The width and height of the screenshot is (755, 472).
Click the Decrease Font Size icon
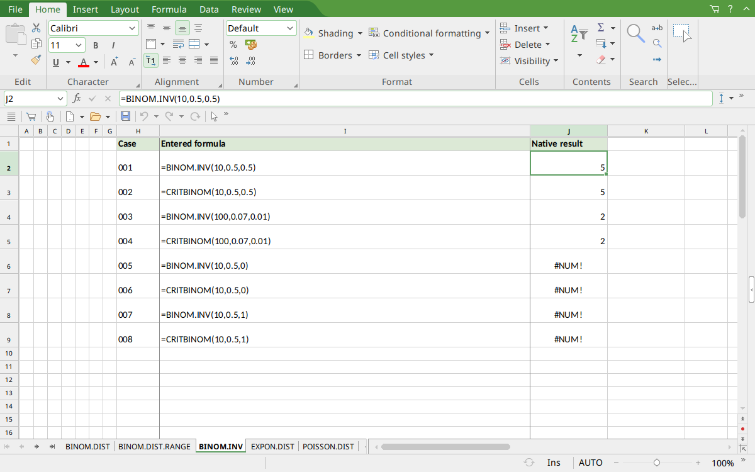click(x=132, y=62)
